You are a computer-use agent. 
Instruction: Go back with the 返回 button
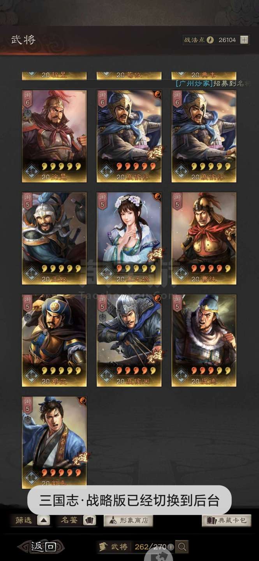(41, 547)
